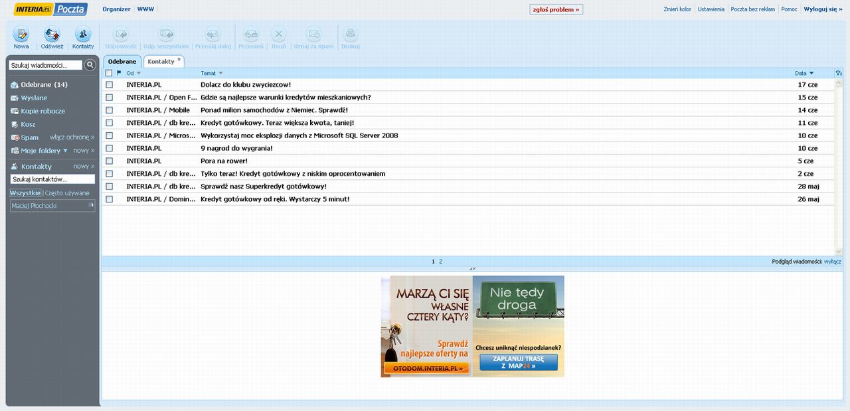Click preview pane resize handle arrows

472,268
